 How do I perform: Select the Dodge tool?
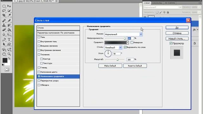pyautogui.click(x=9, y=35)
